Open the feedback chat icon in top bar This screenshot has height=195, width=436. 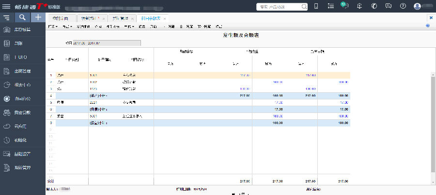388,6
